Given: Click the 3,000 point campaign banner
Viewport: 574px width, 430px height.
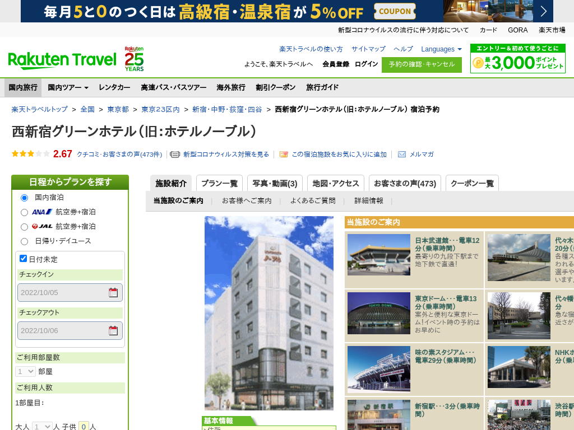Looking at the screenshot, I should pos(517,59).
